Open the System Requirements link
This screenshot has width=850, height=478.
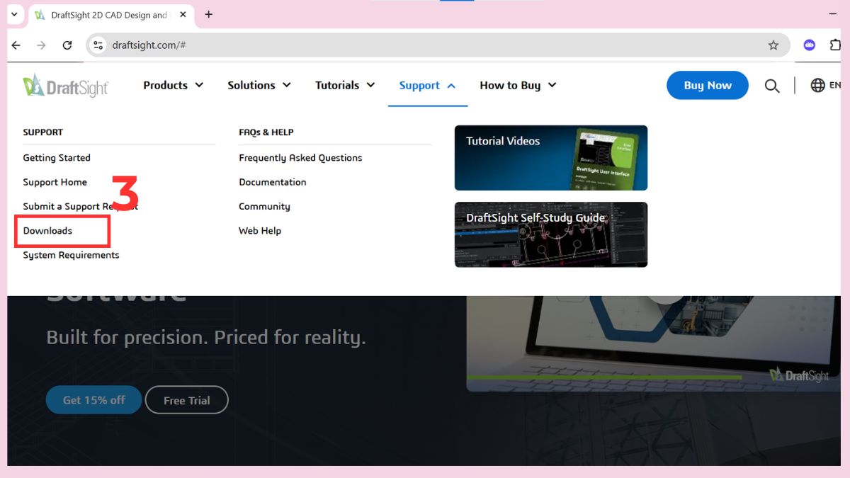[71, 255]
